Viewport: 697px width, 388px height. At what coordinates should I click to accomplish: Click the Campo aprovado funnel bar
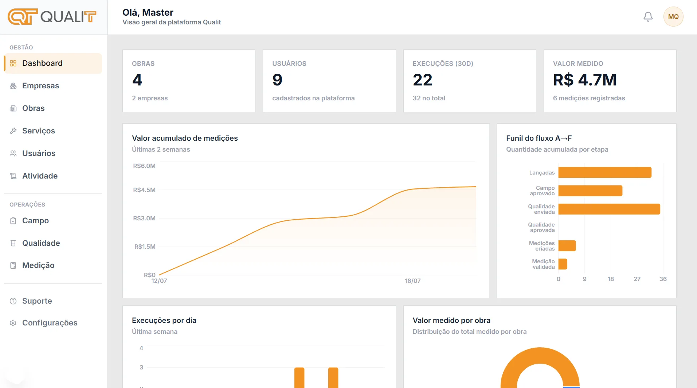pyautogui.click(x=590, y=191)
